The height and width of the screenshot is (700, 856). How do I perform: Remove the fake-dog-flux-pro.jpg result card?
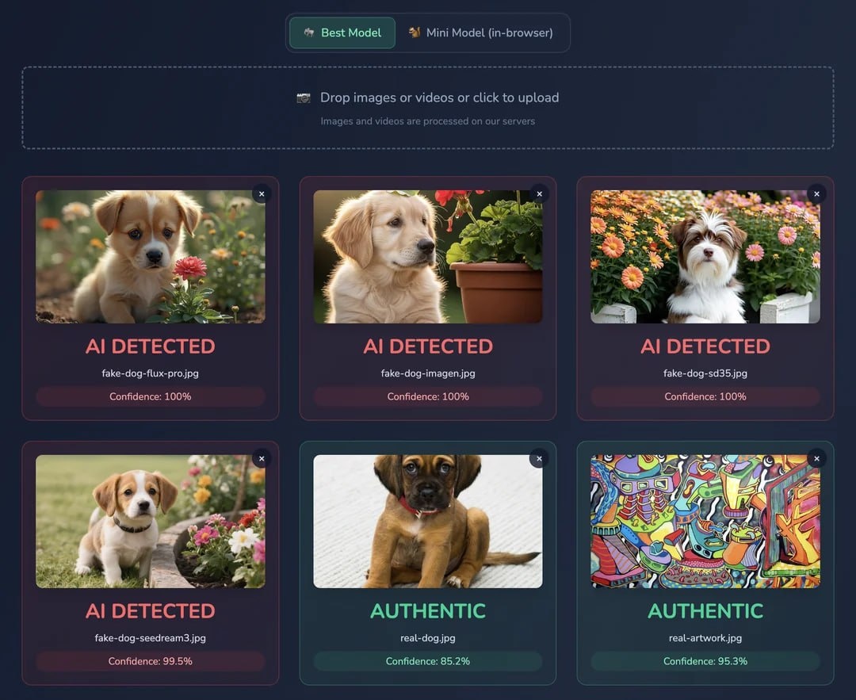click(262, 194)
